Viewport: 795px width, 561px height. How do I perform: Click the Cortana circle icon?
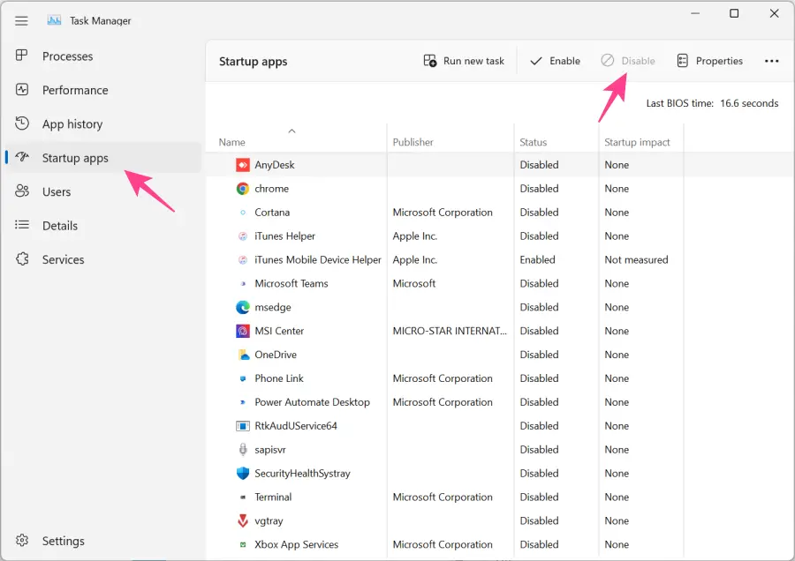click(x=243, y=213)
